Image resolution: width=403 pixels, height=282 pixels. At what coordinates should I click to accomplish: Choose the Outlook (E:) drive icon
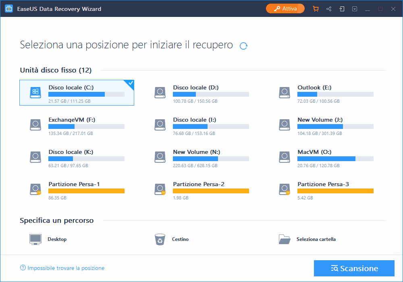click(x=285, y=93)
